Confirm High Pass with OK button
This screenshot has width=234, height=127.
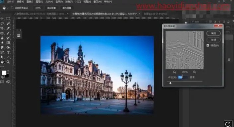[x=213, y=33]
